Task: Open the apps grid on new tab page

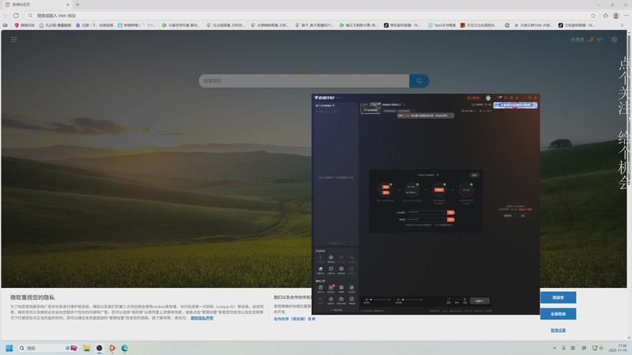Action: tap(13, 39)
